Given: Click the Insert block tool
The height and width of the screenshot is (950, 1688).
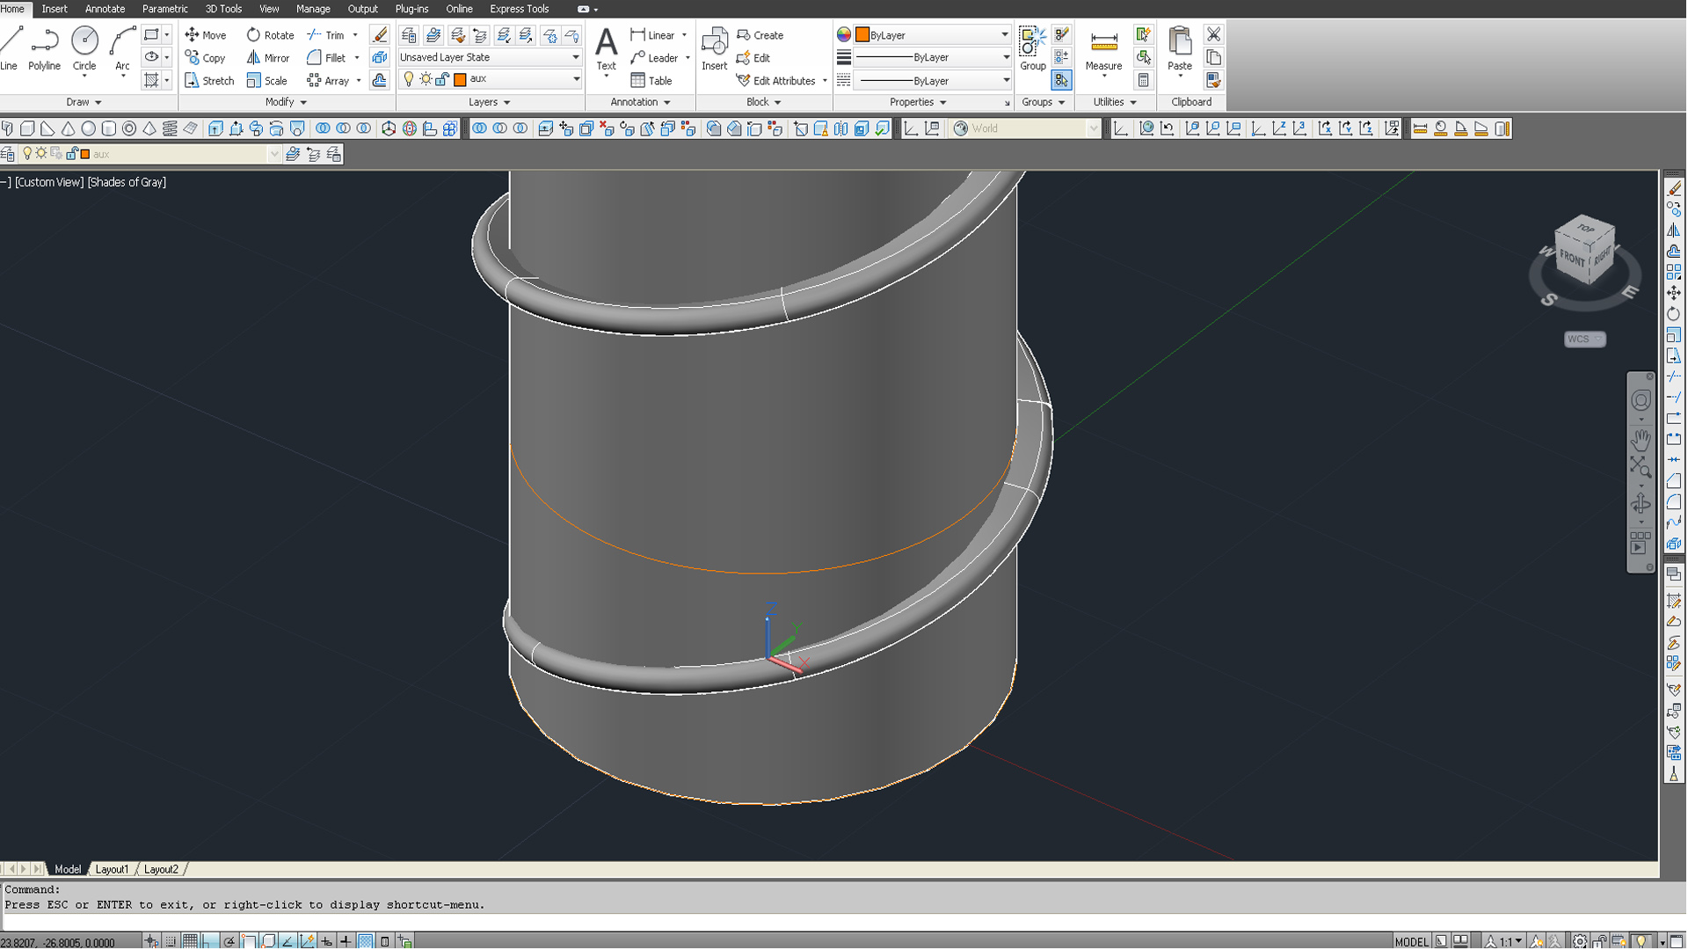Looking at the screenshot, I should pos(714,48).
